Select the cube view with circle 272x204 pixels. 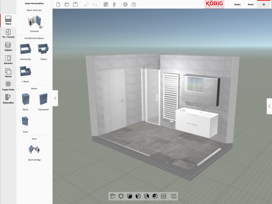coord(121,196)
